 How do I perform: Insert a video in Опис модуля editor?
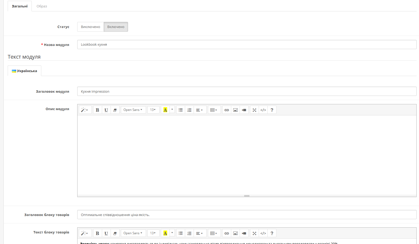(244, 110)
